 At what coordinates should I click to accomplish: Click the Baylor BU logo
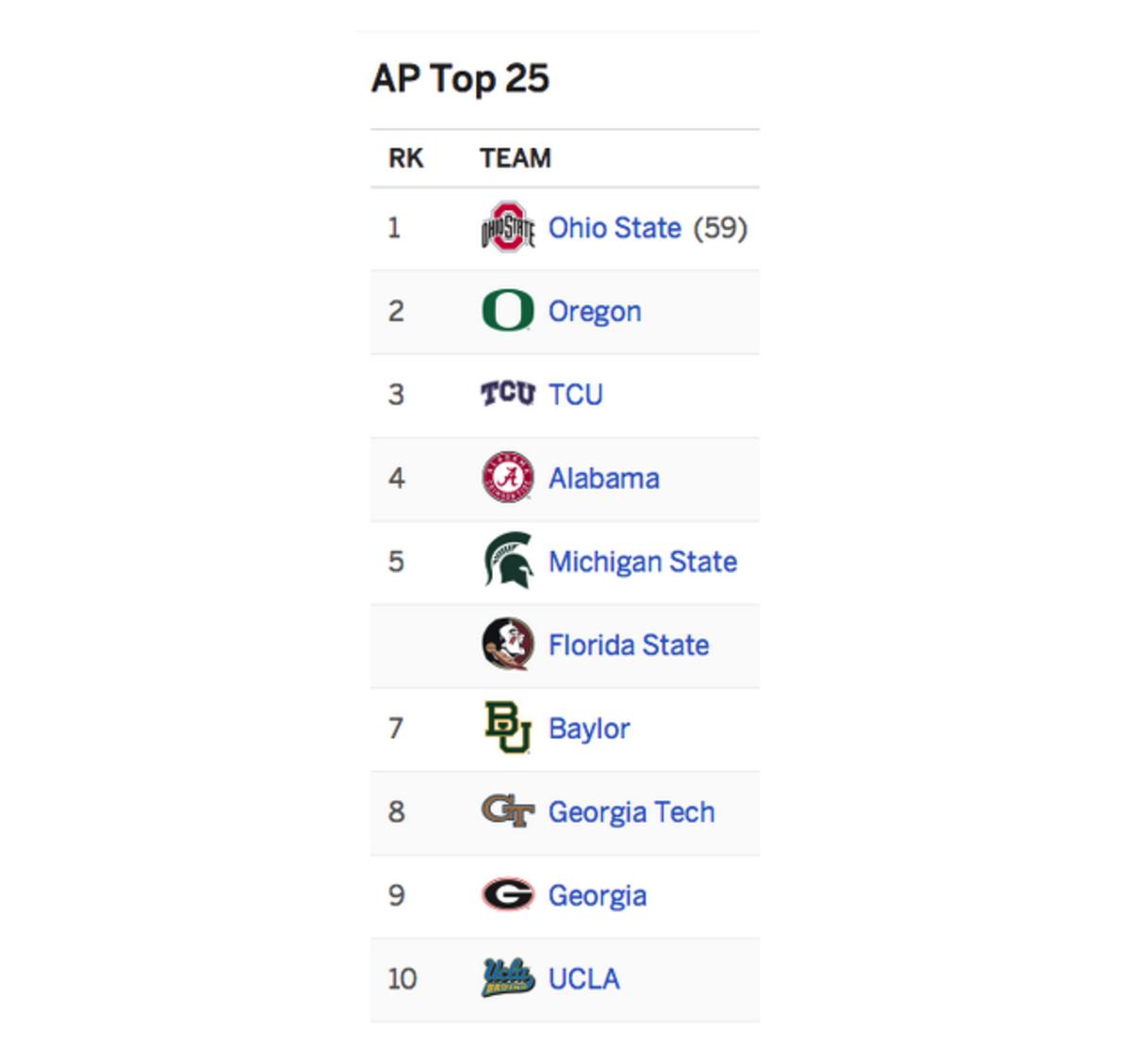coord(507,728)
